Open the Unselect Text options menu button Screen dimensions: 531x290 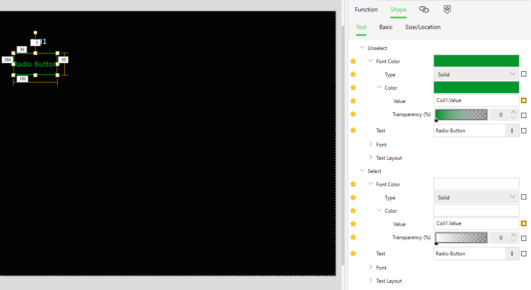pyautogui.click(x=512, y=131)
